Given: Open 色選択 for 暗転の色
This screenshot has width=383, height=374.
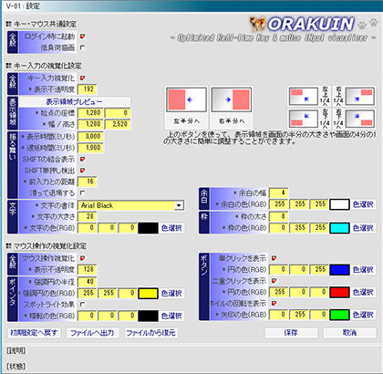Looking at the screenshot, I should [x=171, y=316].
